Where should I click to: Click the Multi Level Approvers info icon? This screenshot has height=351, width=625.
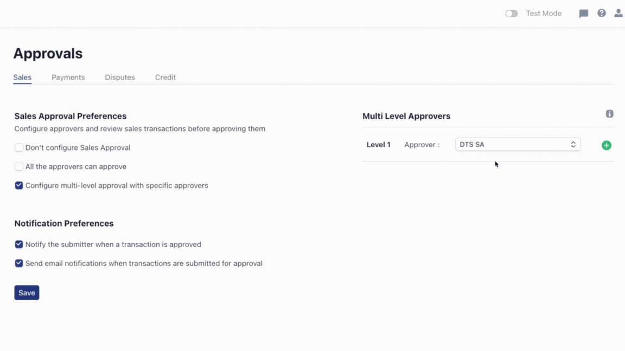(x=610, y=114)
